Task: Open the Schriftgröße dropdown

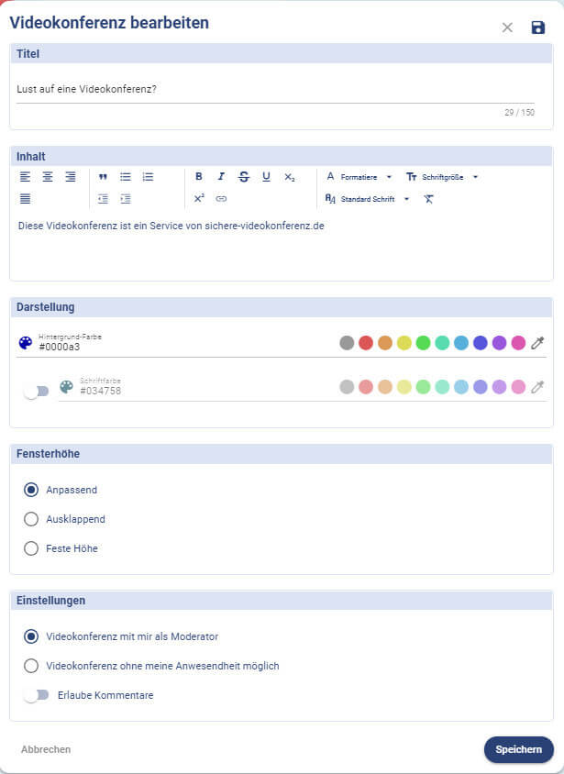Action: (x=442, y=177)
